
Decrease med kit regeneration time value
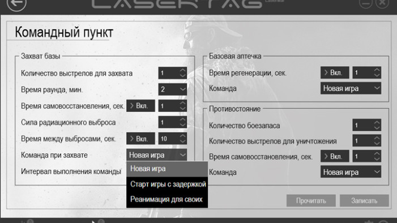pos(377,75)
